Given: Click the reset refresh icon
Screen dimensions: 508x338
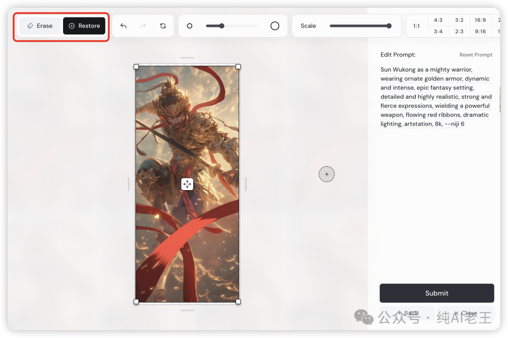Looking at the screenshot, I should point(163,26).
